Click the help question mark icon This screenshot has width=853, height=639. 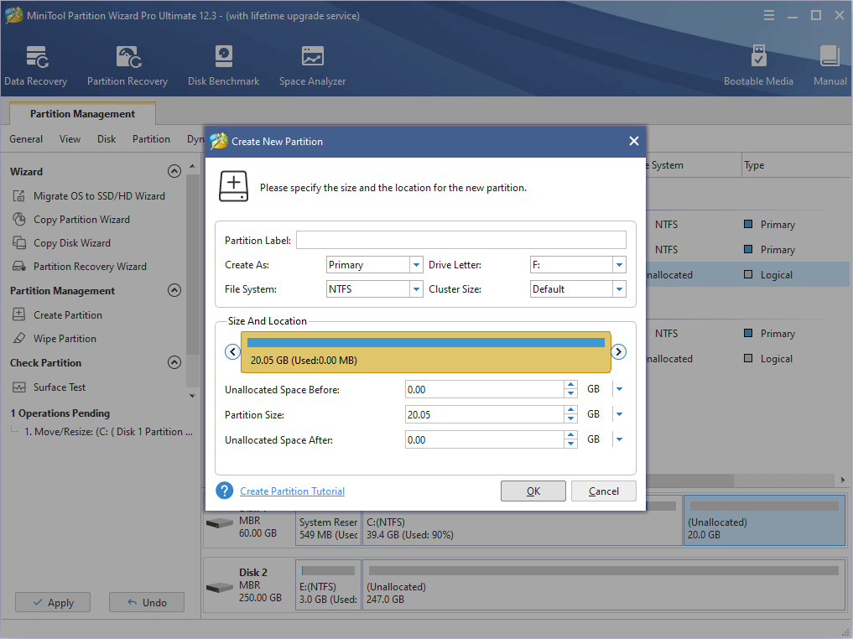click(225, 491)
